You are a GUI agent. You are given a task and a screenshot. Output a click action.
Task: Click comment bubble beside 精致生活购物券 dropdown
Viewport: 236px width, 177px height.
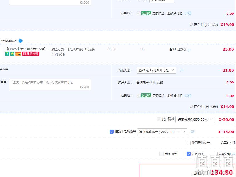193,132
